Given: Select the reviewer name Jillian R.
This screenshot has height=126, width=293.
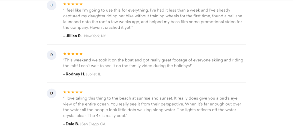Looking at the screenshot, I should tap(72, 36).
